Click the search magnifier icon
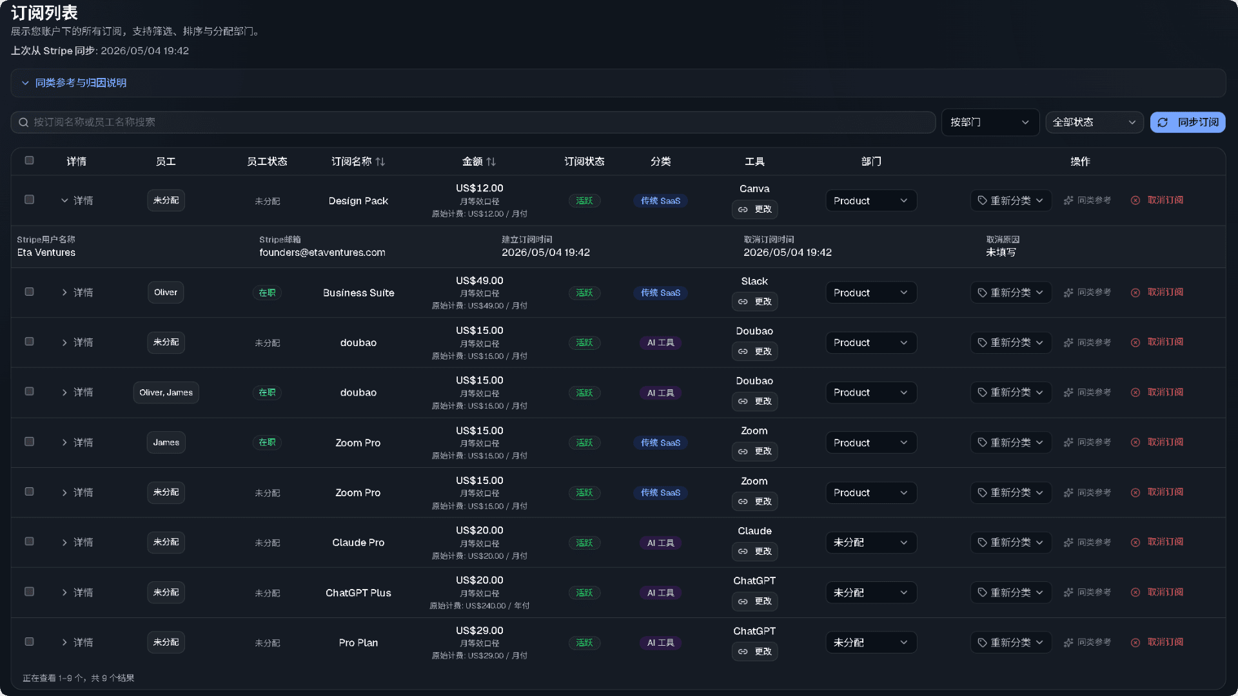1238x696 pixels. (x=23, y=122)
